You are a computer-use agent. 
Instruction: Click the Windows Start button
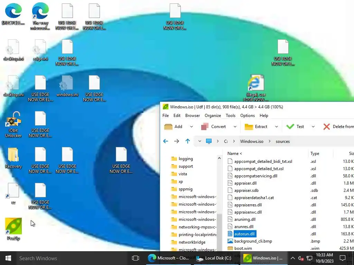tap(8, 258)
